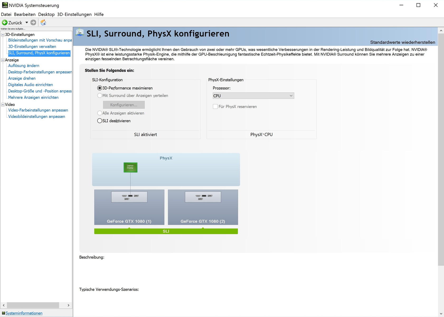
Task: Select the GeForce GTX 1080 (2) connector icon
Action: pos(203,197)
